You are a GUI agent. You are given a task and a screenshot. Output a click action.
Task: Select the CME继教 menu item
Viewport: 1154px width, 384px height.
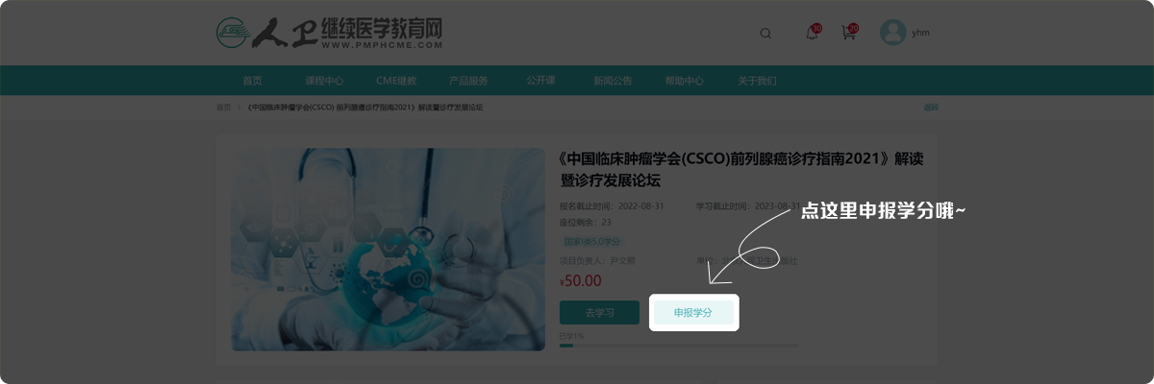pyautogui.click(x=396, y=81)
